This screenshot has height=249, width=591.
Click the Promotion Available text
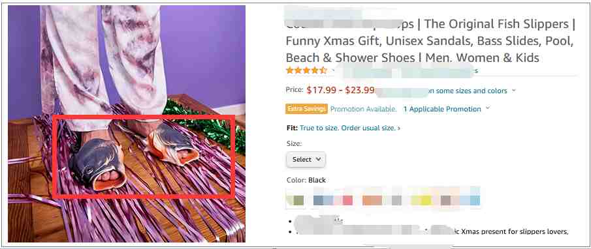tap(363, 109)
